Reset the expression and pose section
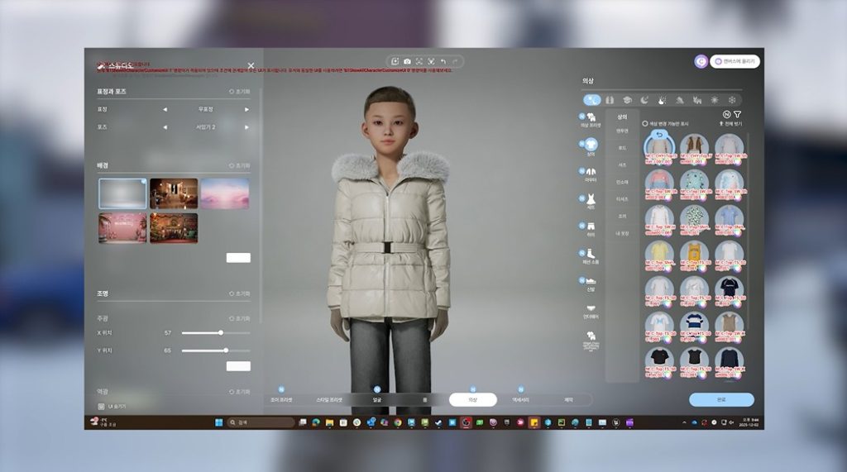 click(239, 92)
